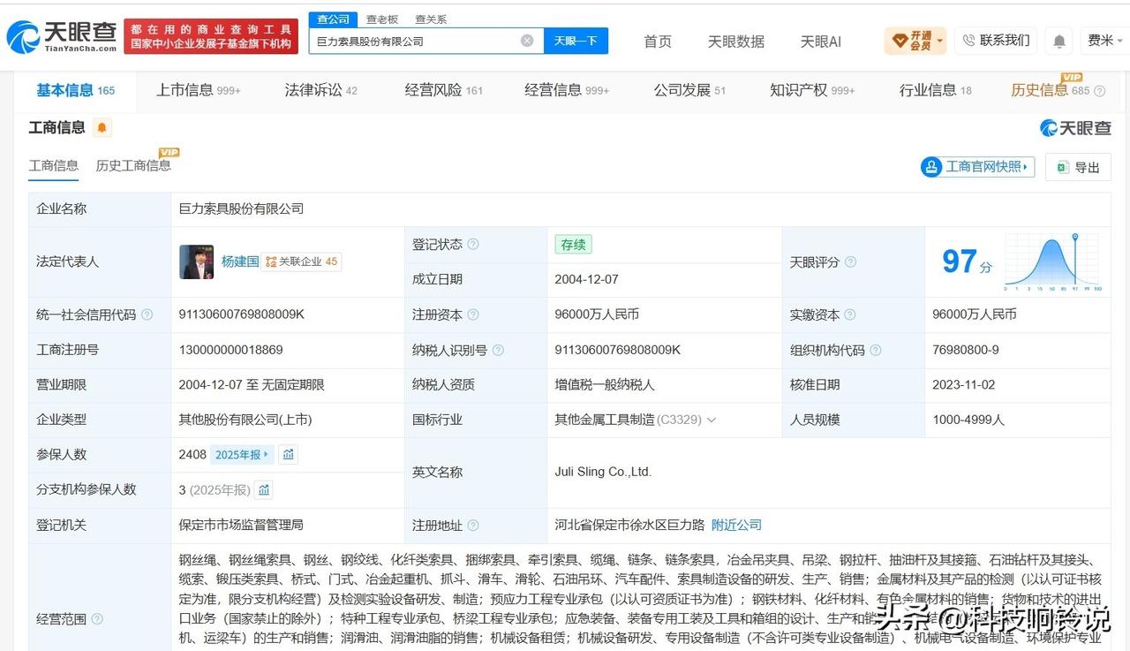This screenshot has width=1130, height=651.
Task: Select the 历史工商信息 sub-tab
Action: point(133,165)
